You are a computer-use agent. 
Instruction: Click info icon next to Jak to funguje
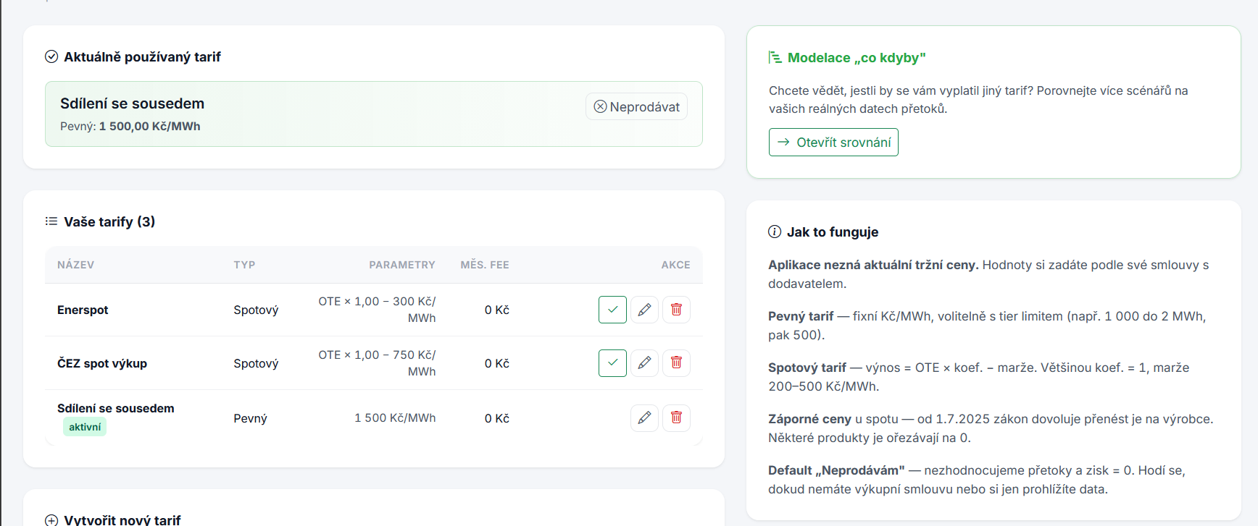775,232
